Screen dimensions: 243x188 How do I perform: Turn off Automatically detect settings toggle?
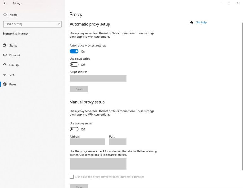pyautogui.click(x=74, y=51)
